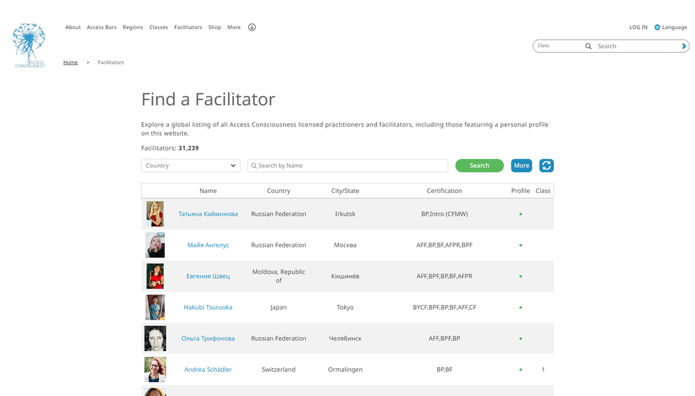
Task: Click Евгения Швец's photo thumbnail
Action: coord(155,276)
